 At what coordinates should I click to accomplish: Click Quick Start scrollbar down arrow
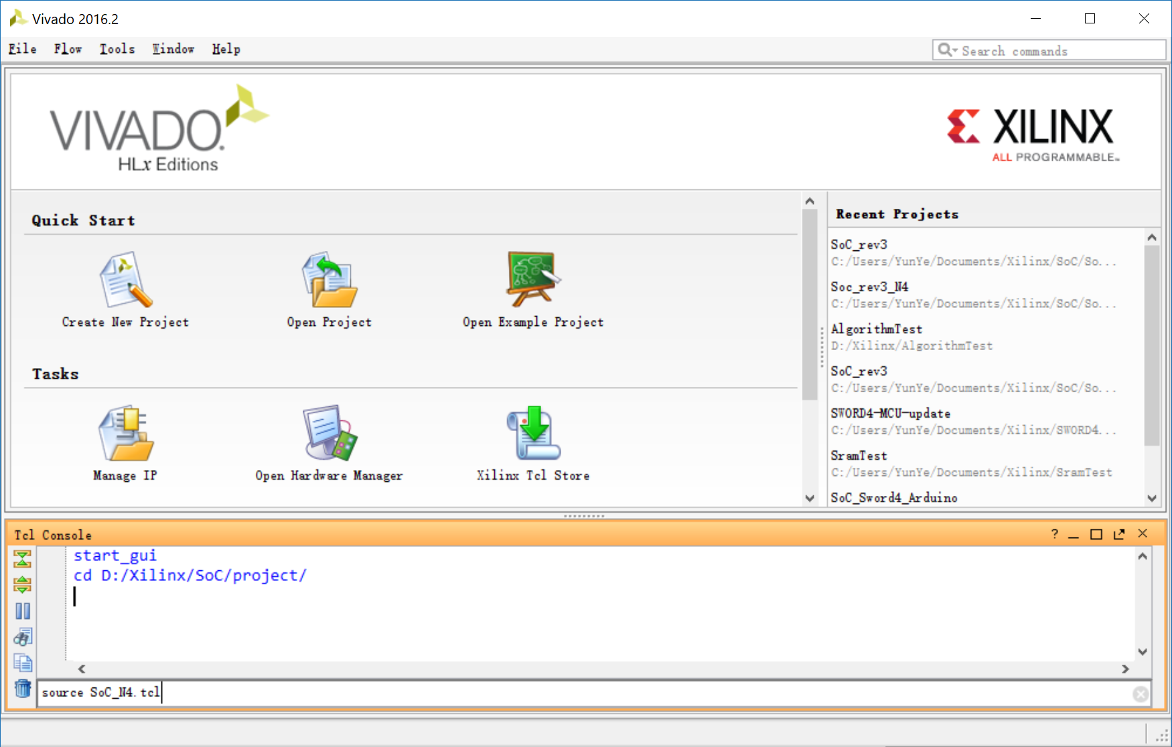[x=810, y=498]
